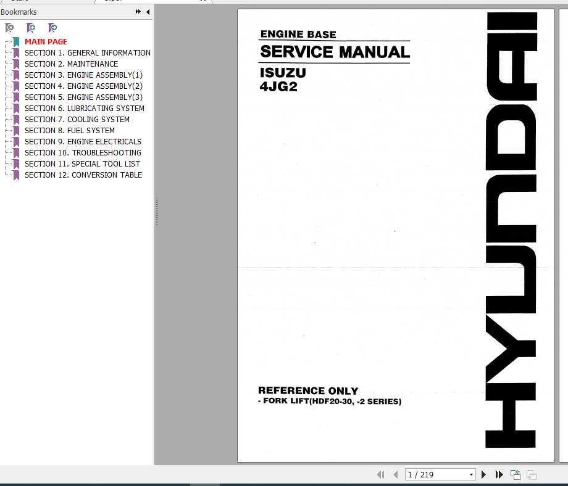The height and width of the screenshot is (486, 568).
Task: Click the previous view icon near bottom right
Action: point(516,474)
